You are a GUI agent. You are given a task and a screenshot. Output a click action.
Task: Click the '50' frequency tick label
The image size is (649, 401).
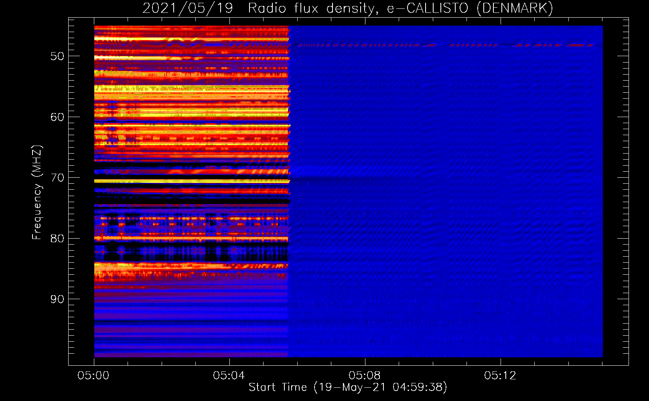[x=57, y=56]
